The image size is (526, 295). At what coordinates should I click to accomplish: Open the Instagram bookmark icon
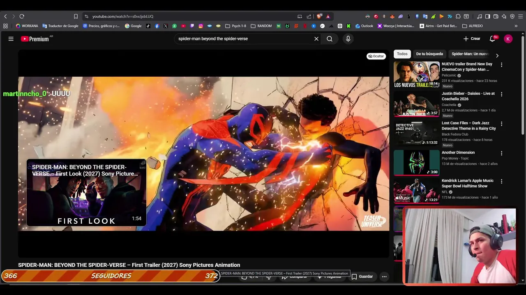point(201,26)
